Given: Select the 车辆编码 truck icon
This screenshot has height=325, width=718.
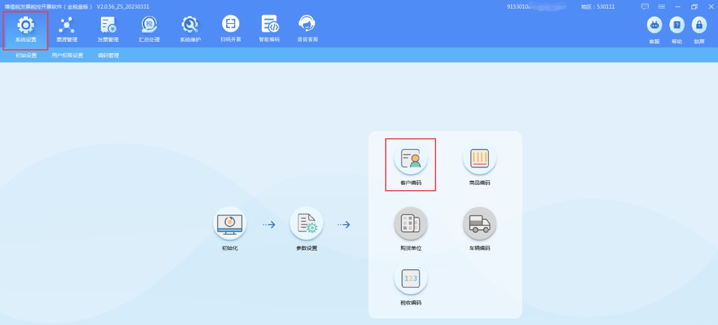Looking at the screenshot, I should (479, 225).
